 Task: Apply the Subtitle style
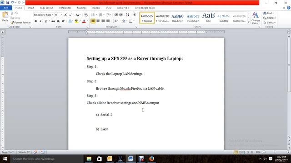click(x=224, y=18)
